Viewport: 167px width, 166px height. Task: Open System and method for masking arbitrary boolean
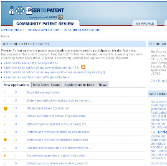click(x=59, y=100)
